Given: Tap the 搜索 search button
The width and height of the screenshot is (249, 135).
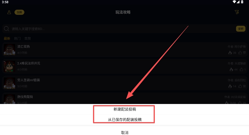Looking at the screenshot, I should point(240,29).
